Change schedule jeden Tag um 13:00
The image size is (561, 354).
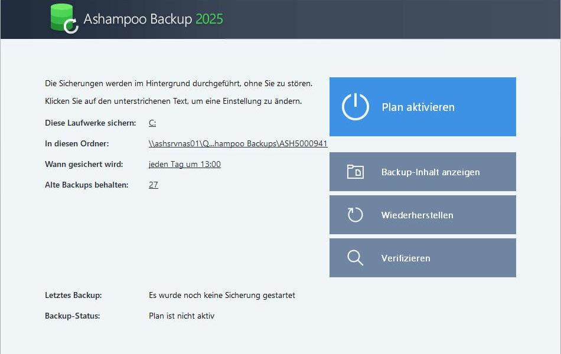pyautogui.click(x=185, y=165)
